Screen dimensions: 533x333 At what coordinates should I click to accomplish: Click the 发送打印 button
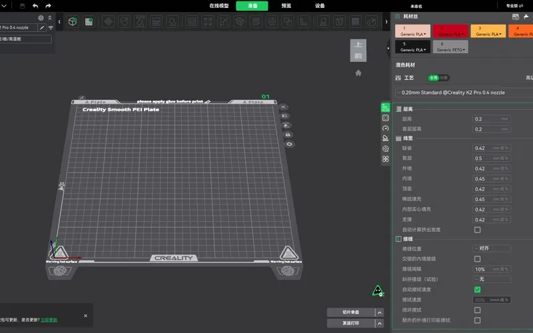click(351, 323)
